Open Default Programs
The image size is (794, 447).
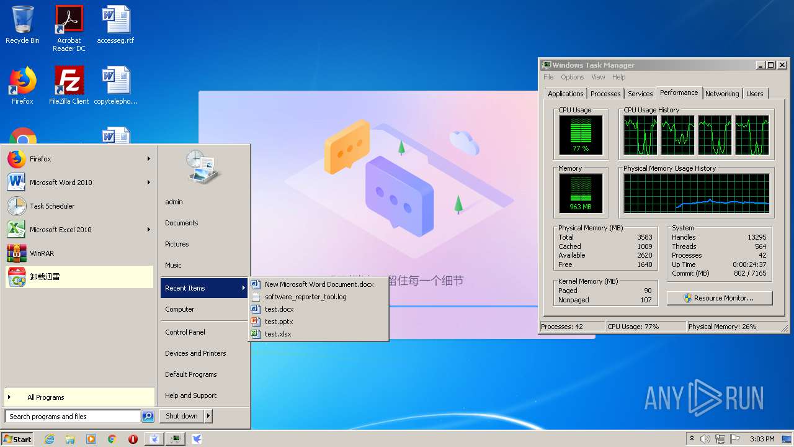pyautogui.click(x=204, y=374)
